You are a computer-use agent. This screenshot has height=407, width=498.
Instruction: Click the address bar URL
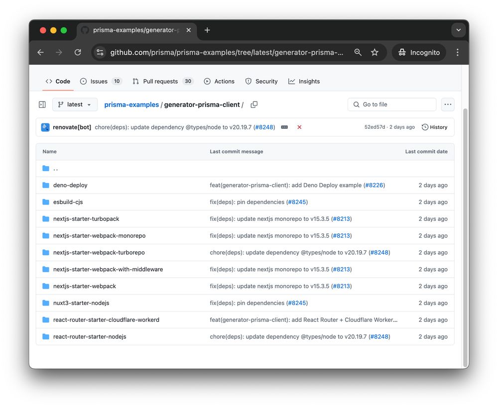click(x=227, y=52)
